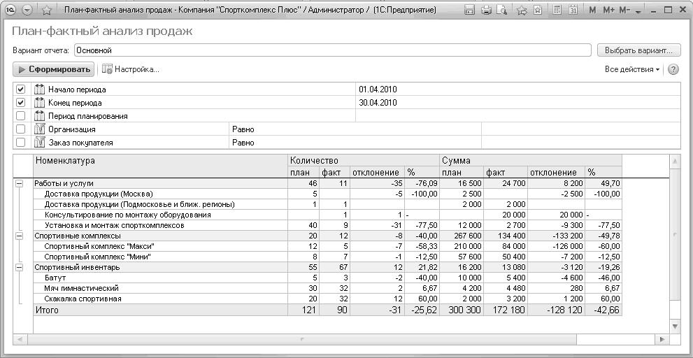This screenshot has height=358, width=693.
Task: Select the row Доставка продукции (Москва)
Action: 327,194
